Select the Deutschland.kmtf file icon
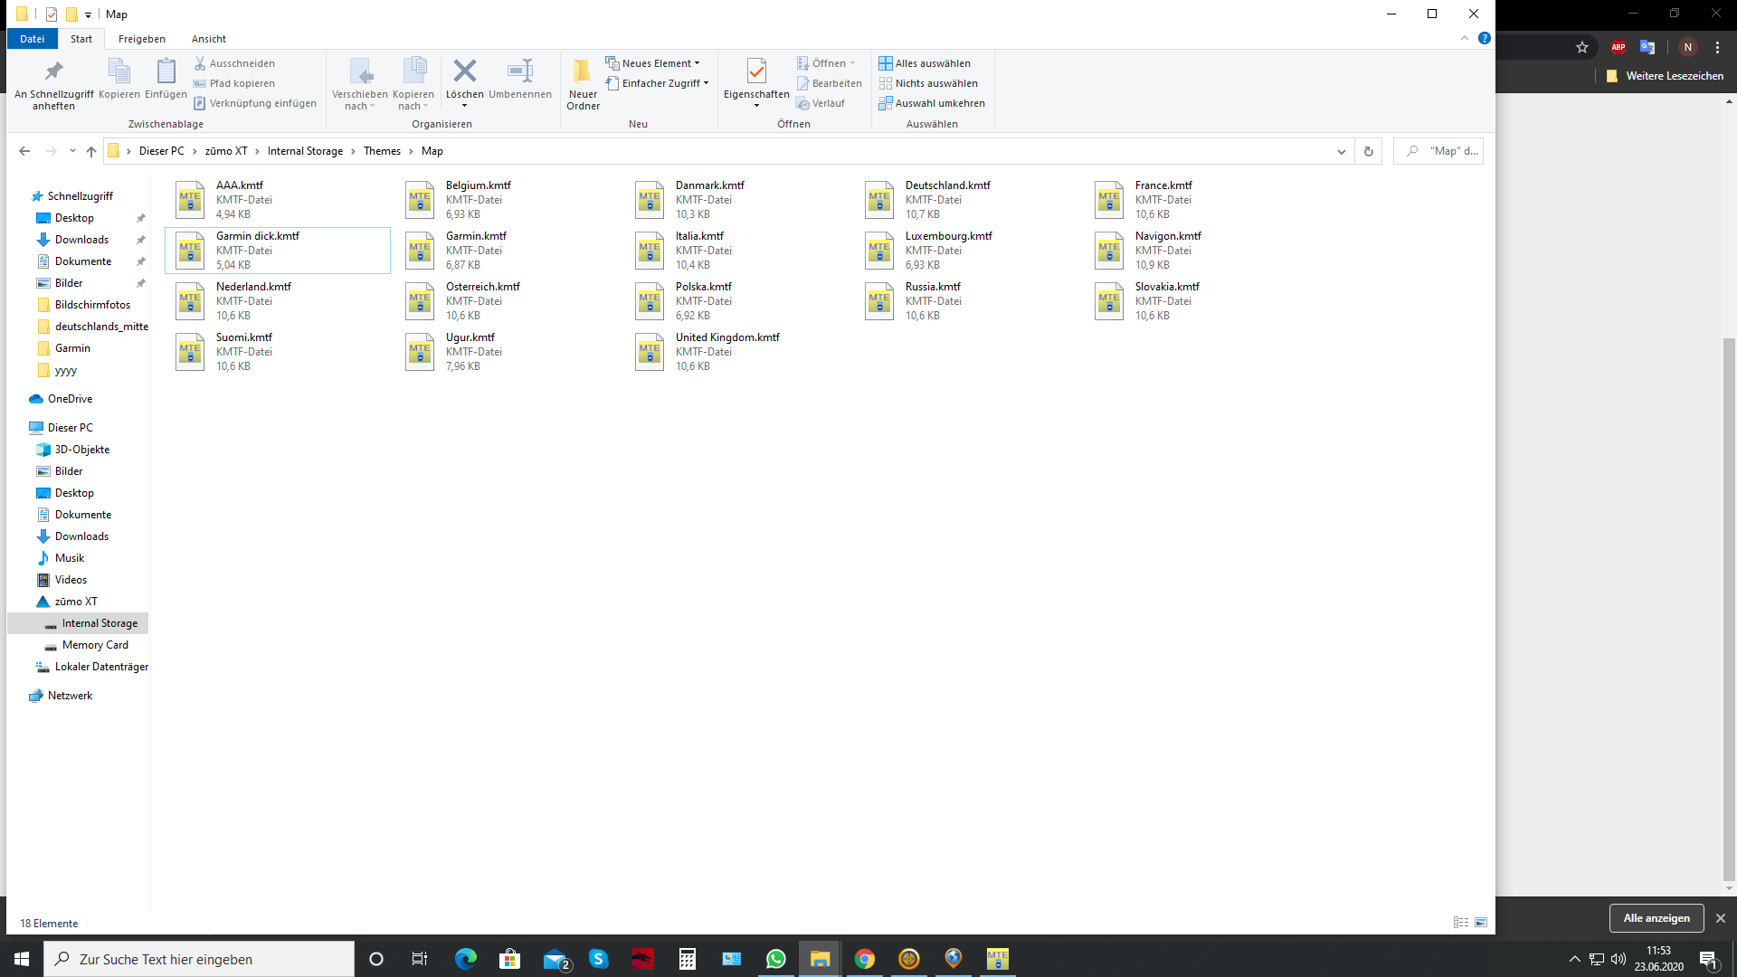Viewport: 1737px width, 977px height. 879,200
